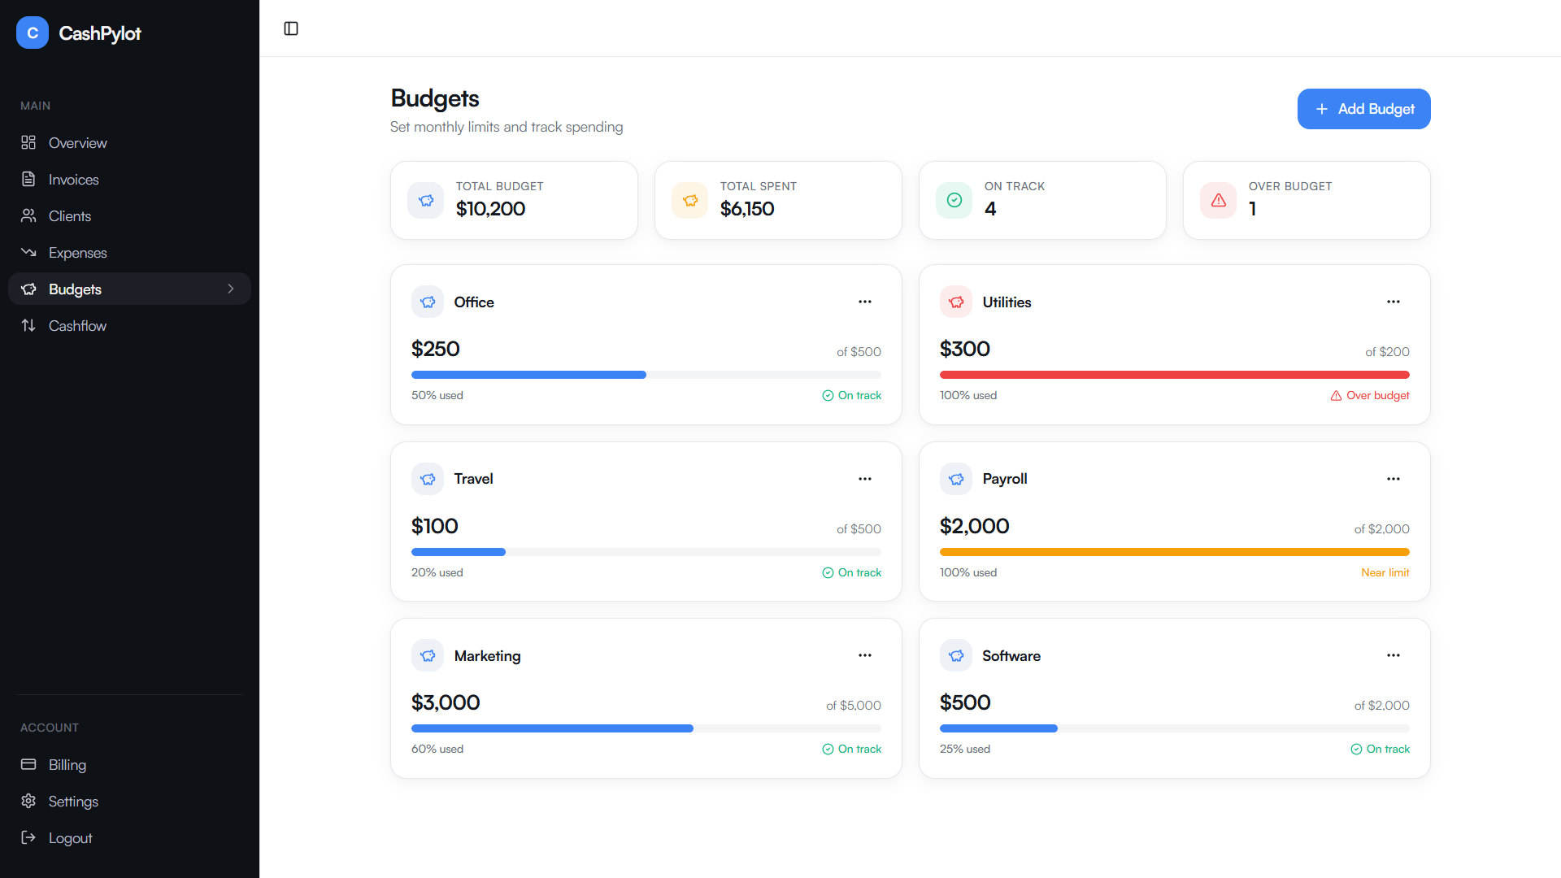
Task: Click the Total Budget piggy bank icon
Action: pyautogui.click(x=425, y=200)
